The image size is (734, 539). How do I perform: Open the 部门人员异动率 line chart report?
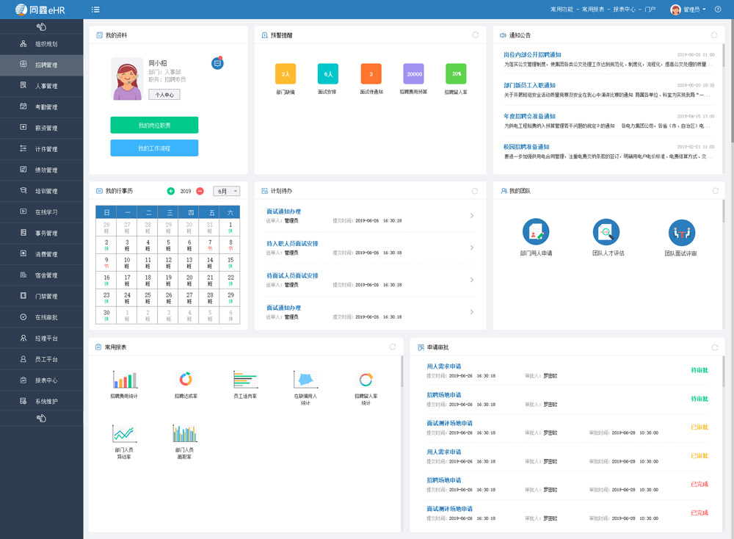pos(124,433)
